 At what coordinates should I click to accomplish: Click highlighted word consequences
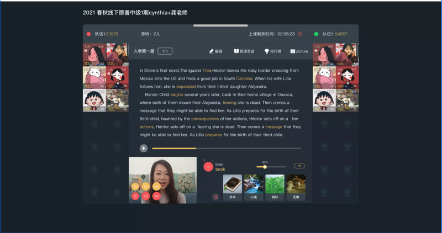(205, 119)
